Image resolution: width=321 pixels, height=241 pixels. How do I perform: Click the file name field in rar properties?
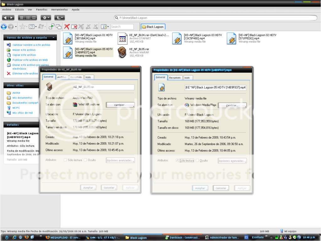tap(103, 87)
